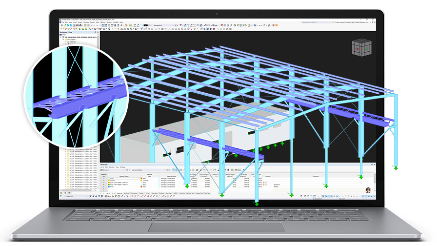Click the Steel type swatch in row 1
The height and width of the screenshot is (246, 437).
click(x=141, y=178)
